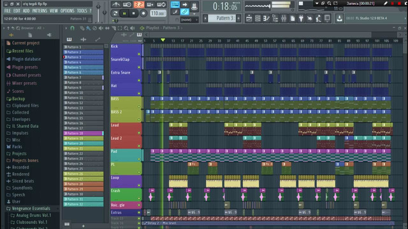This screenshot has width=408, height=229.
Task: Open the EDIT menu
Action: [17, 11]
